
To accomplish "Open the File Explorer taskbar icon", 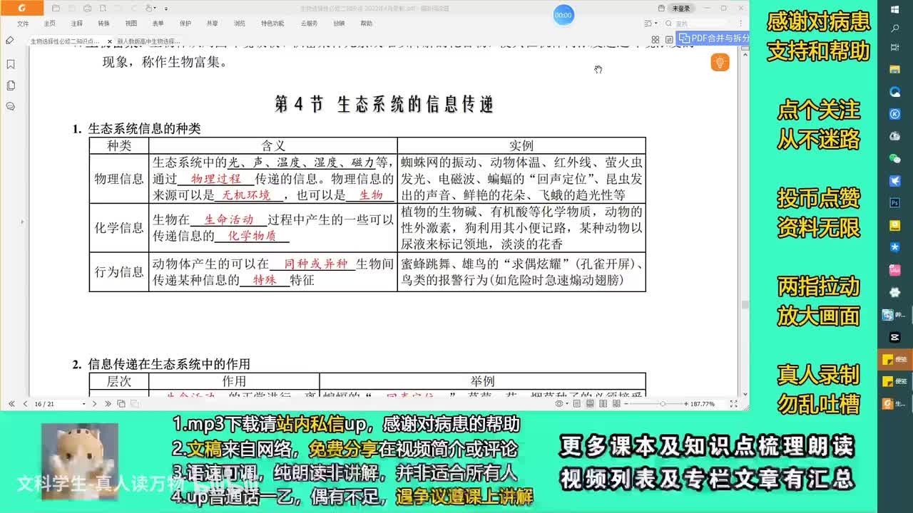I will (895, 69).
